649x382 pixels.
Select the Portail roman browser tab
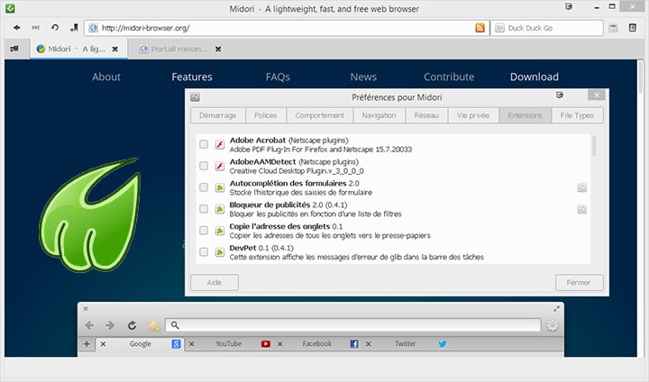coord(178,49)
